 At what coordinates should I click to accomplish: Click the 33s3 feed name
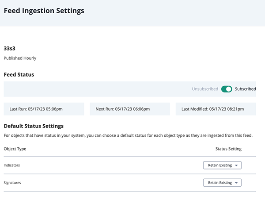pyautogui.click(x=9, y=48)
